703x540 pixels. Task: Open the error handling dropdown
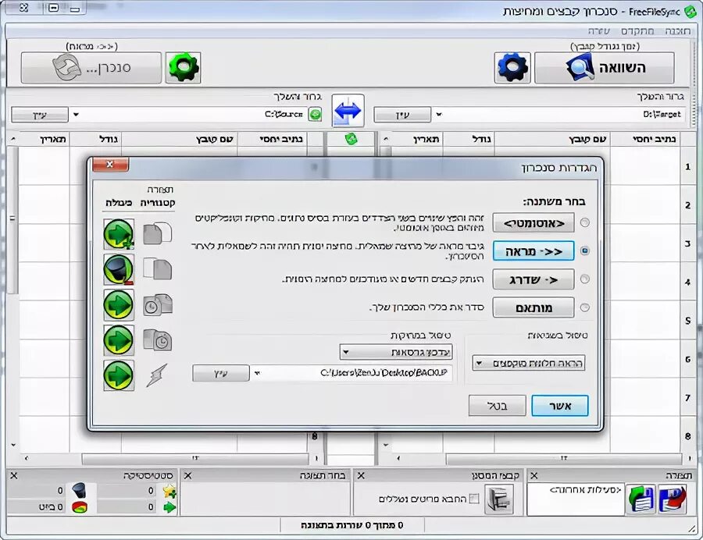pos(529,363)
